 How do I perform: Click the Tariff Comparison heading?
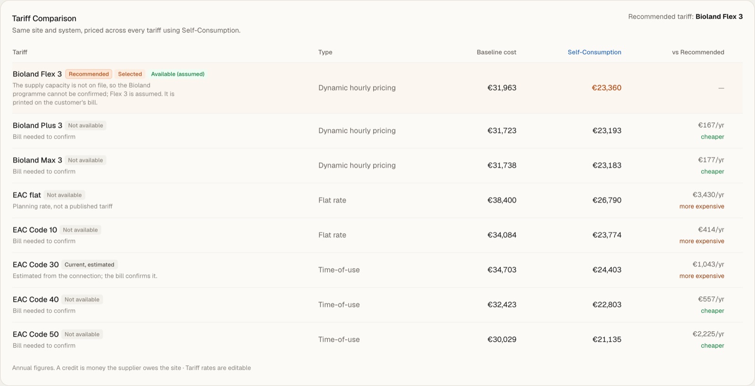pos(44,18)
